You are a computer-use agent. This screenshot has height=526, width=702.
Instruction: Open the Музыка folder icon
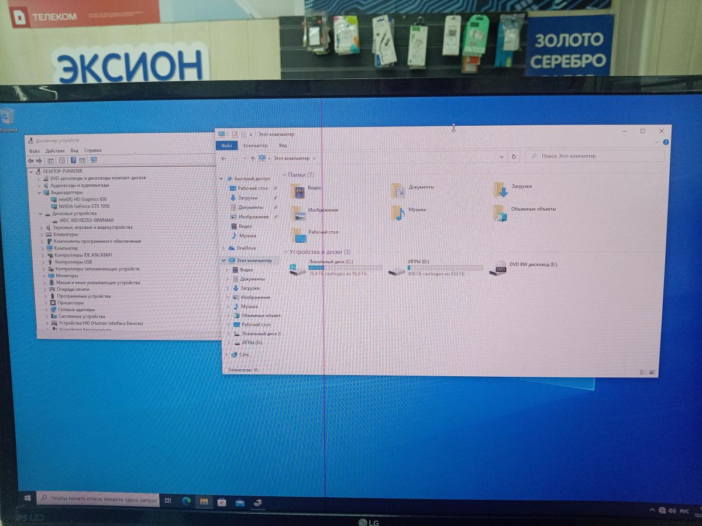coord(398,211)
